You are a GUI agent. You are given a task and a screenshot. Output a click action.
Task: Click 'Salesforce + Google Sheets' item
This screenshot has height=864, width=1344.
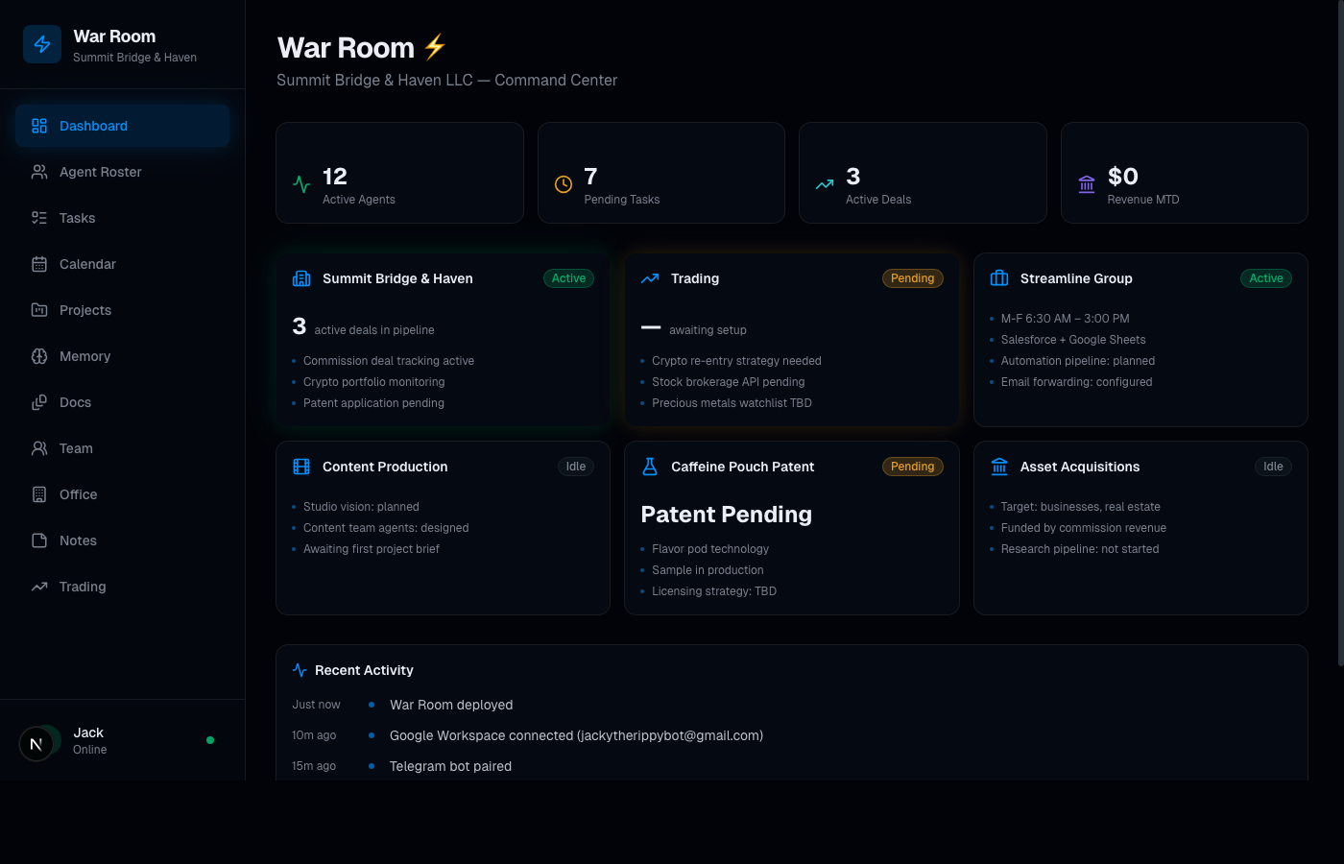point(1073,340)
